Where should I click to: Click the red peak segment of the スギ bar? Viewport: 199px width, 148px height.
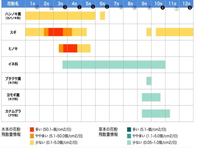[56, 32]
